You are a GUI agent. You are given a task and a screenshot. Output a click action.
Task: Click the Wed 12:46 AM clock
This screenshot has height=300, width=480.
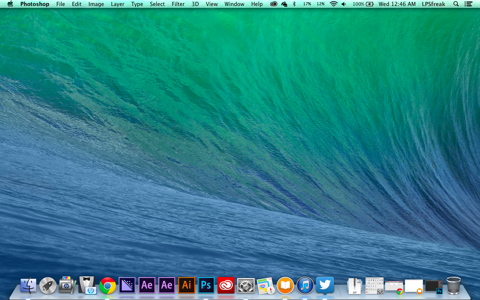pyautogui.click(x=397, y=4)
